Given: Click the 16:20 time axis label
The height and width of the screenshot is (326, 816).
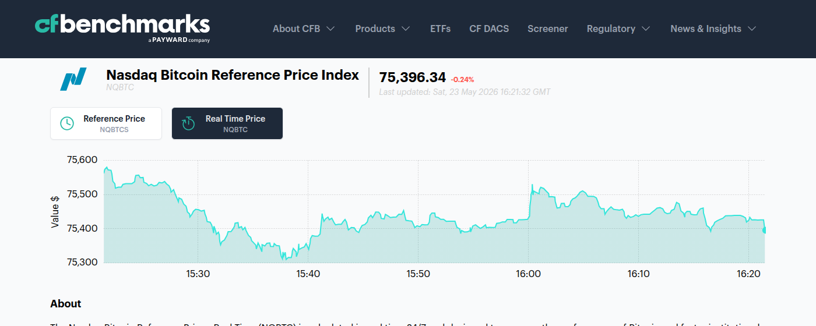Looking at the screenshot, I should coord(748,274).
